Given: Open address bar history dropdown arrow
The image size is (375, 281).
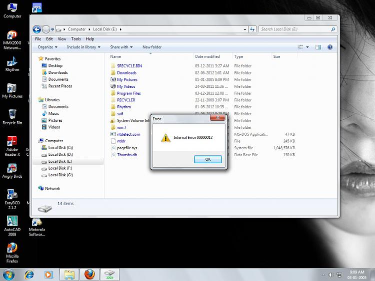Looking at the screenshot, I should click(x=245, y=29).
